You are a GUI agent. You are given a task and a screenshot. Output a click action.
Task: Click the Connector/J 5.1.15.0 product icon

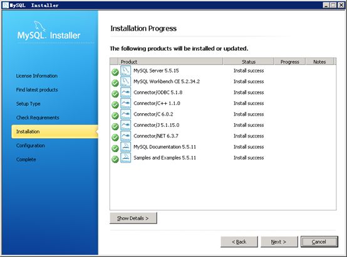125,125
